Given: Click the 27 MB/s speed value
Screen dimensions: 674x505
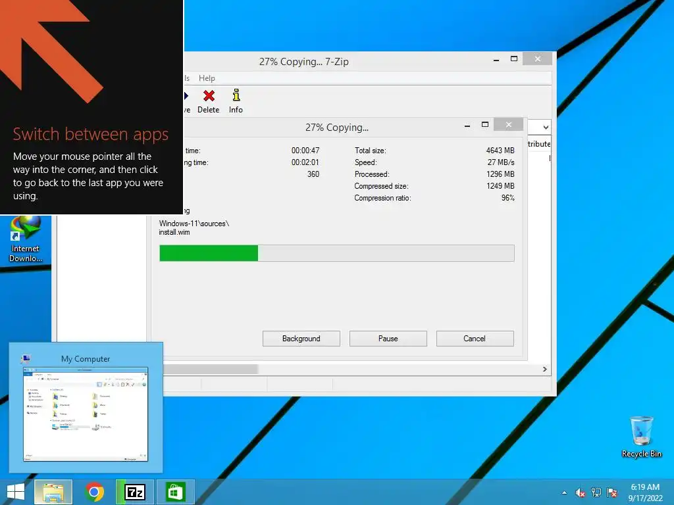Looking at the screenshot, I should pos(501,162).
